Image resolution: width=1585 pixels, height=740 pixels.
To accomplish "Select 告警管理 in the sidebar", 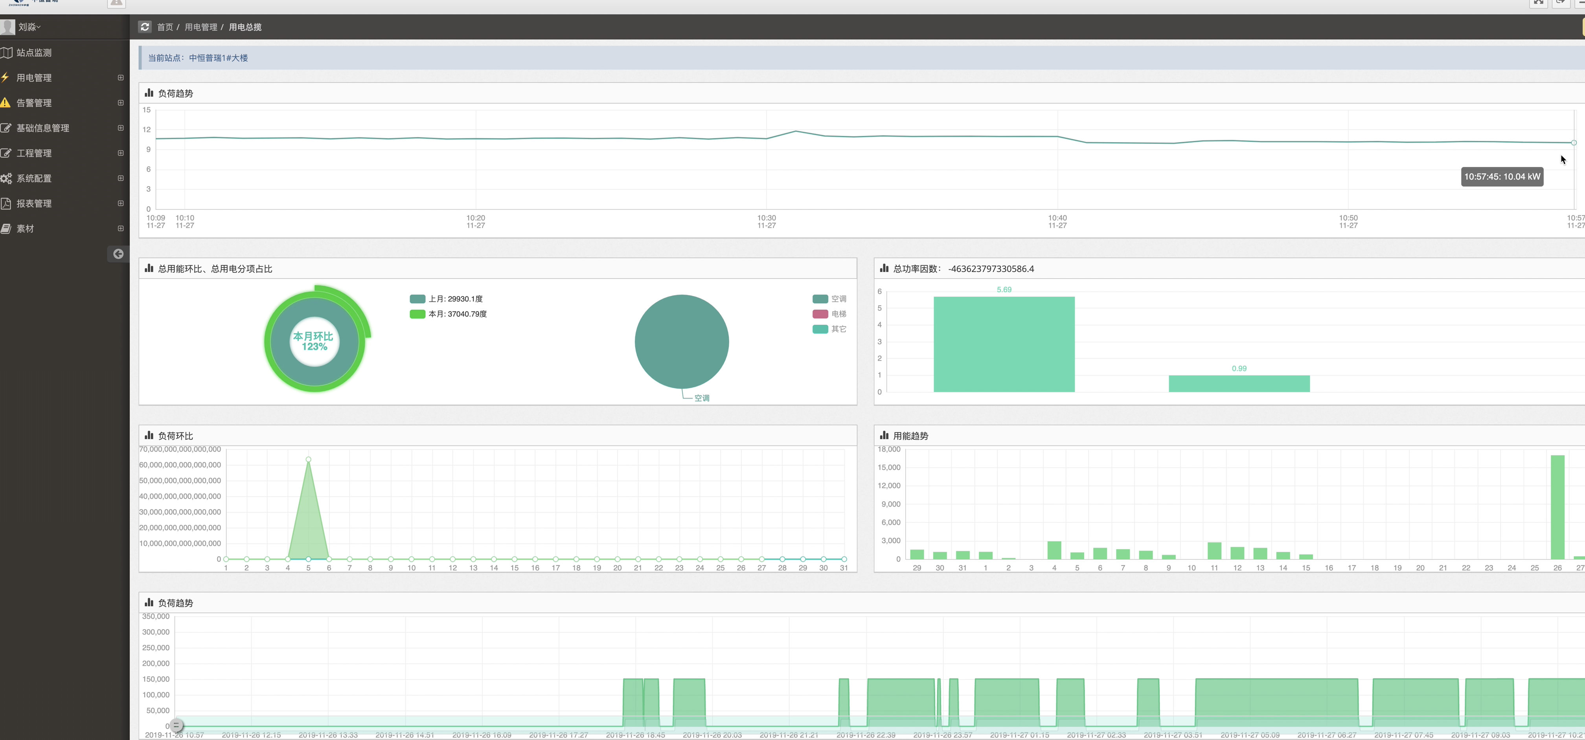I will 64,103.
